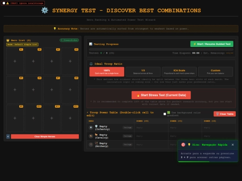Click the chart icon next to Testing Progress
The height and width of the screenshot is (181, 242).
91,44
